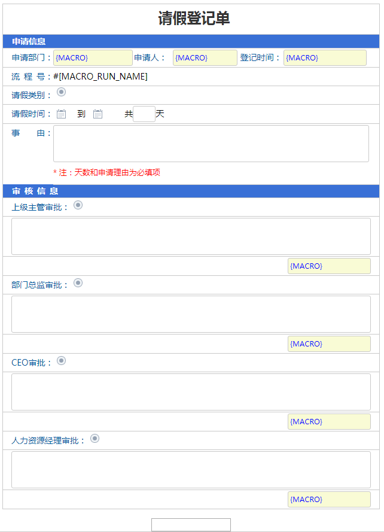Viewport: 384px width, 532px height.
Task: Focus the 人力资源经理审批 comment text area
Action: pyautogui.click(x=191, y=470)
